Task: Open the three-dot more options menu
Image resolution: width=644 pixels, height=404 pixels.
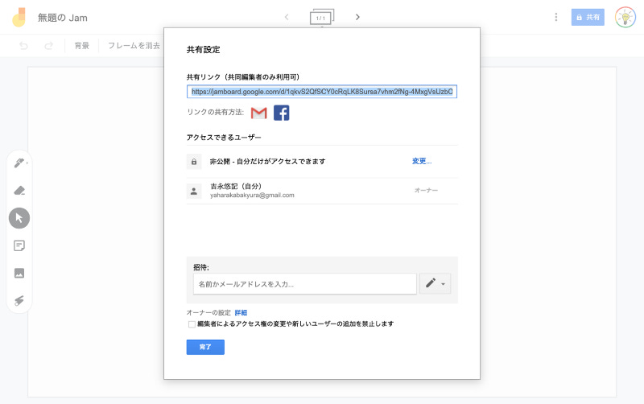Action: coord(556,17)
